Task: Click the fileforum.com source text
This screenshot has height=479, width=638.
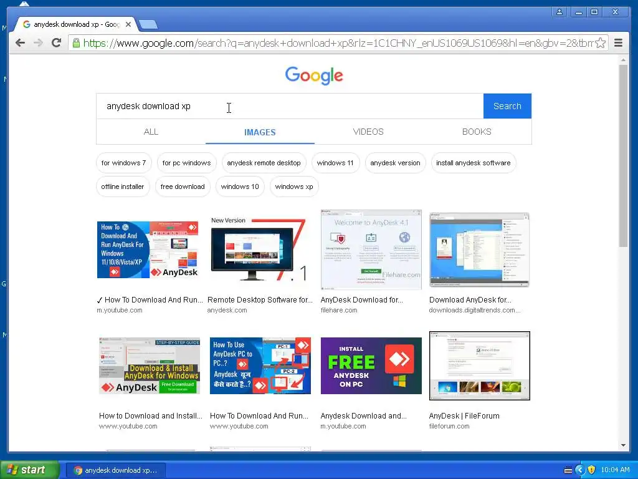Action: (449, 427)
